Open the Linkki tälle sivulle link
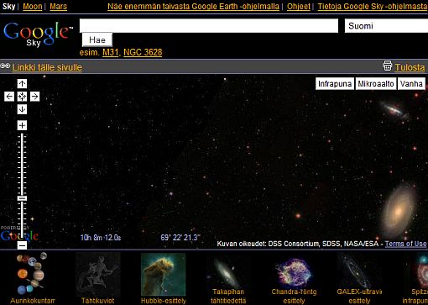The width and height of the screenshot is (428, 305). 47,67
